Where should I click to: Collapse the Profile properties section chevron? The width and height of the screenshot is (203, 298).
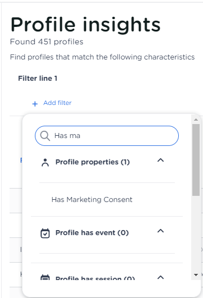(160, 160)
